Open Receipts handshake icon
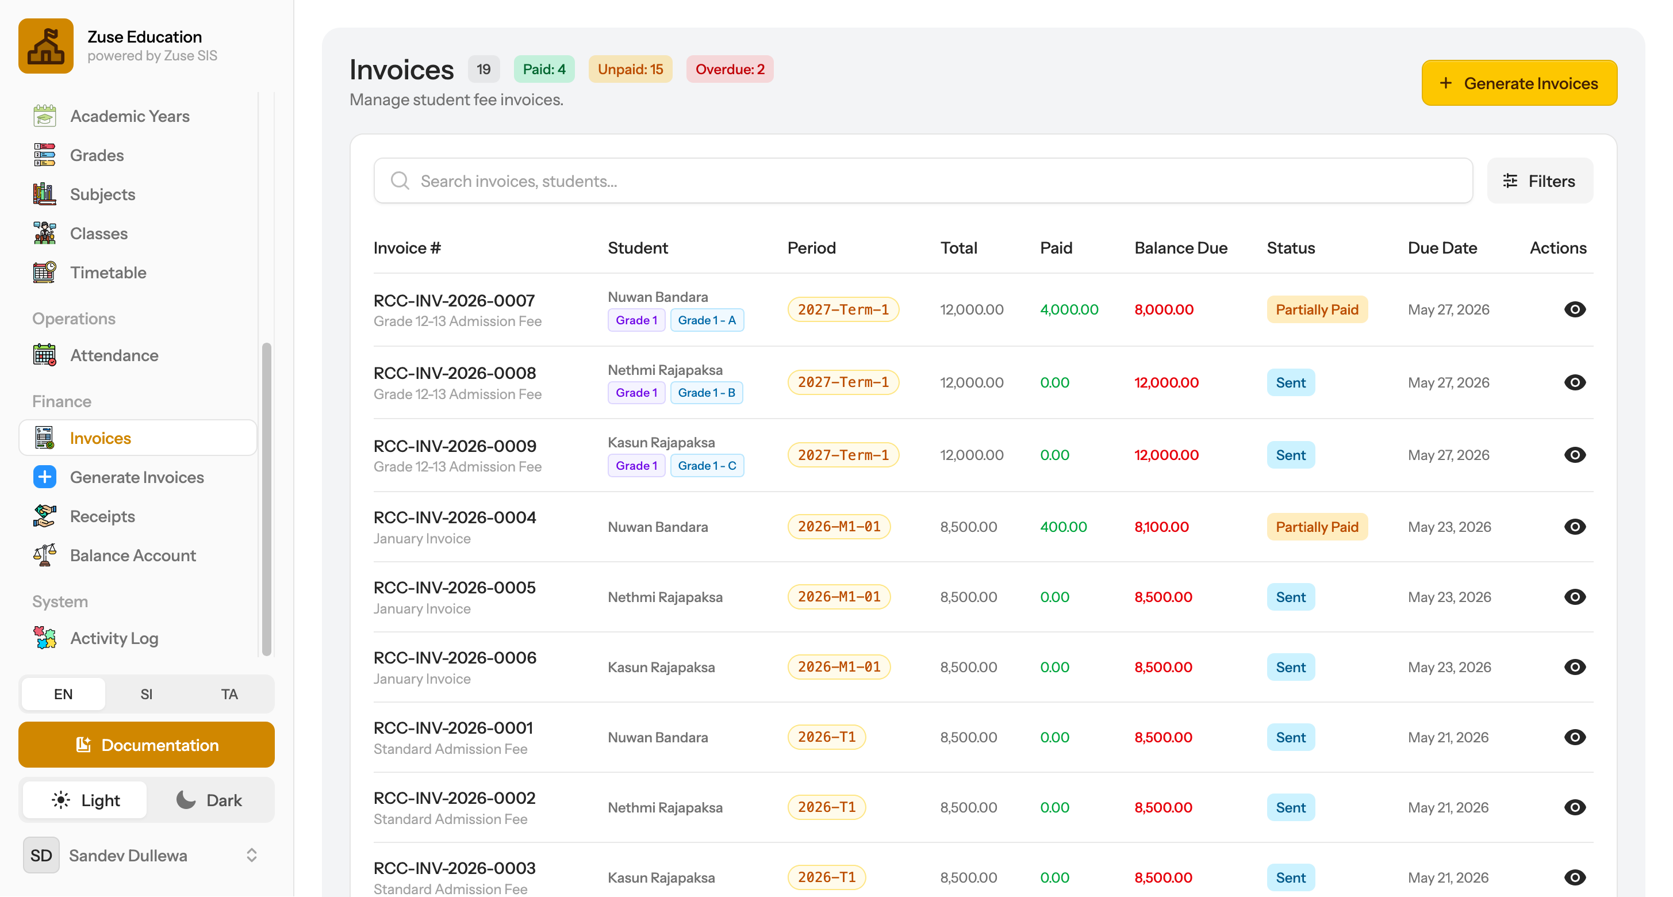This screenshot has height=897, width=1673. (x=45, y=516)
